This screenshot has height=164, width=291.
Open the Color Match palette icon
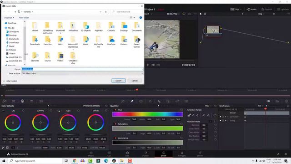coord(14,101)
